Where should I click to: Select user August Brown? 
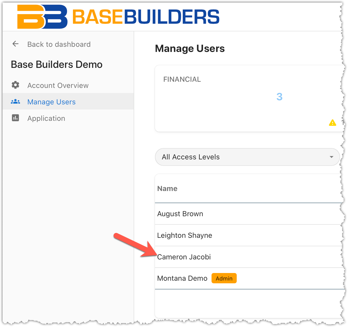[180, 214]
